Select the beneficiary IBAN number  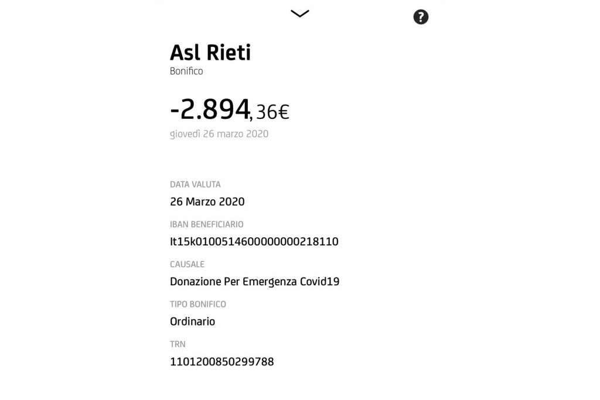pyautogui.click(x=254, y=242)
